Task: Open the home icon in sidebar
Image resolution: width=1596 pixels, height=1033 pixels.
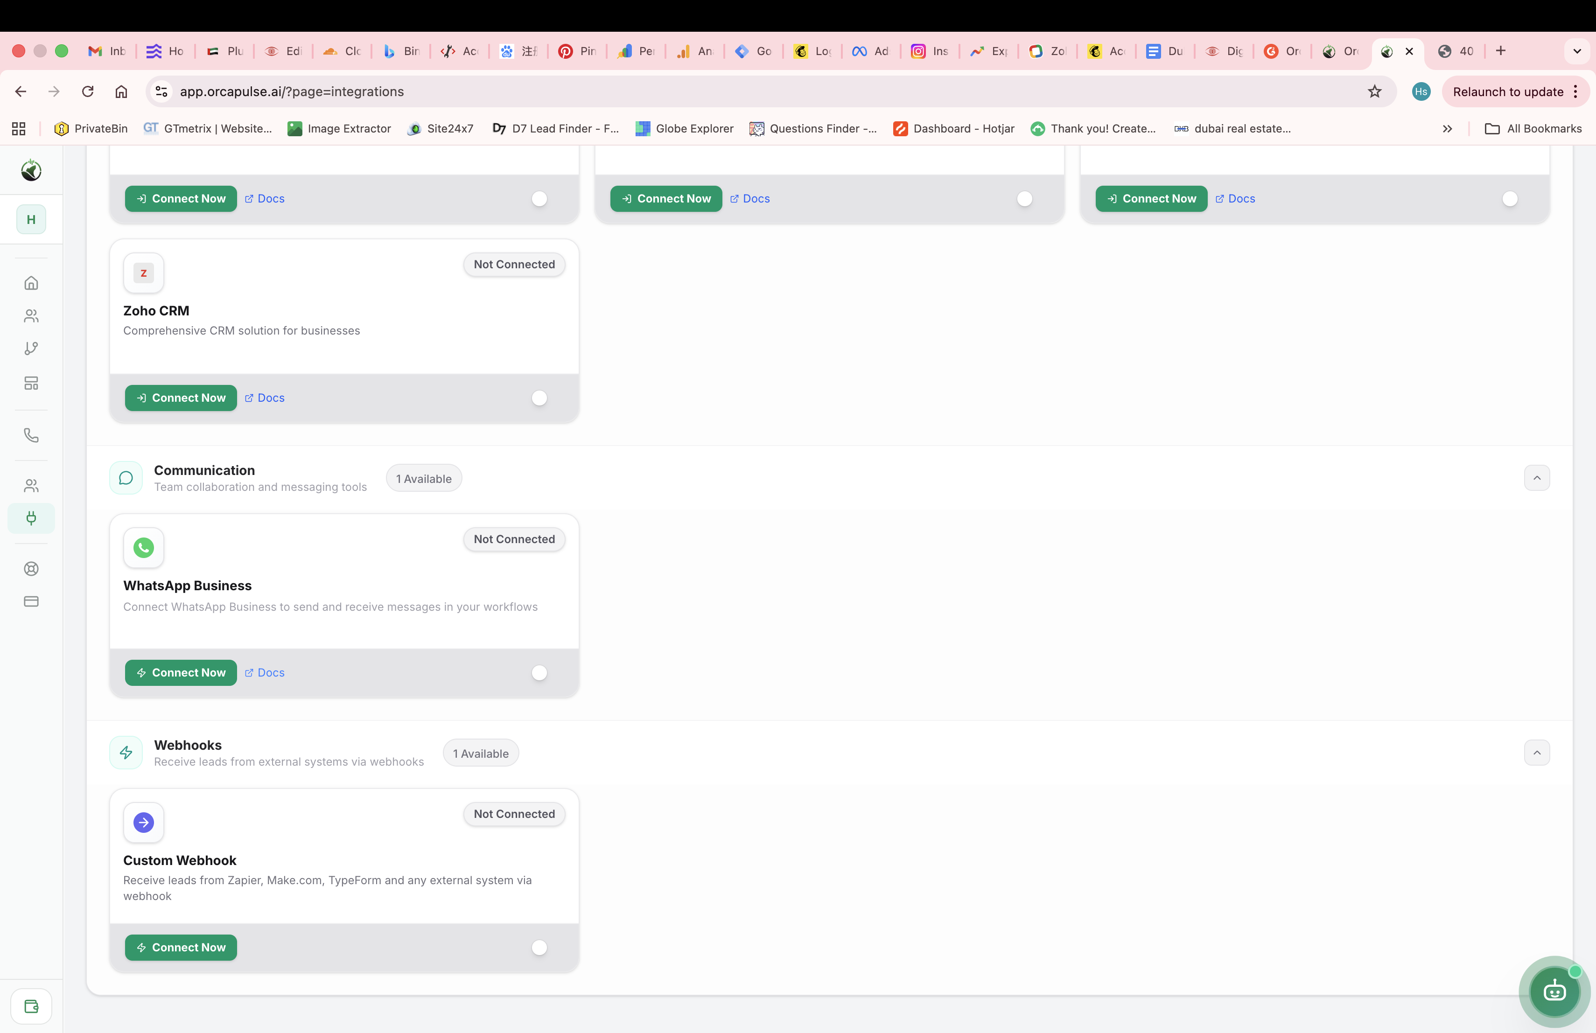Action: (31, 283)
